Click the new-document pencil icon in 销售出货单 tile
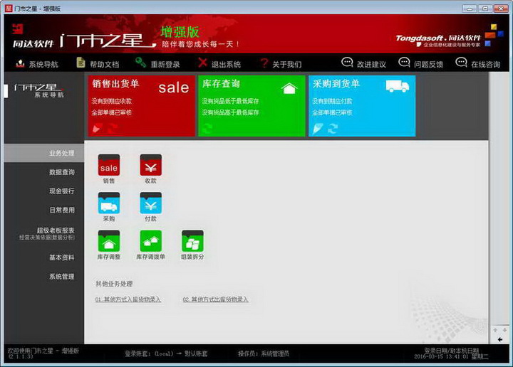 [x=97, y=128]
